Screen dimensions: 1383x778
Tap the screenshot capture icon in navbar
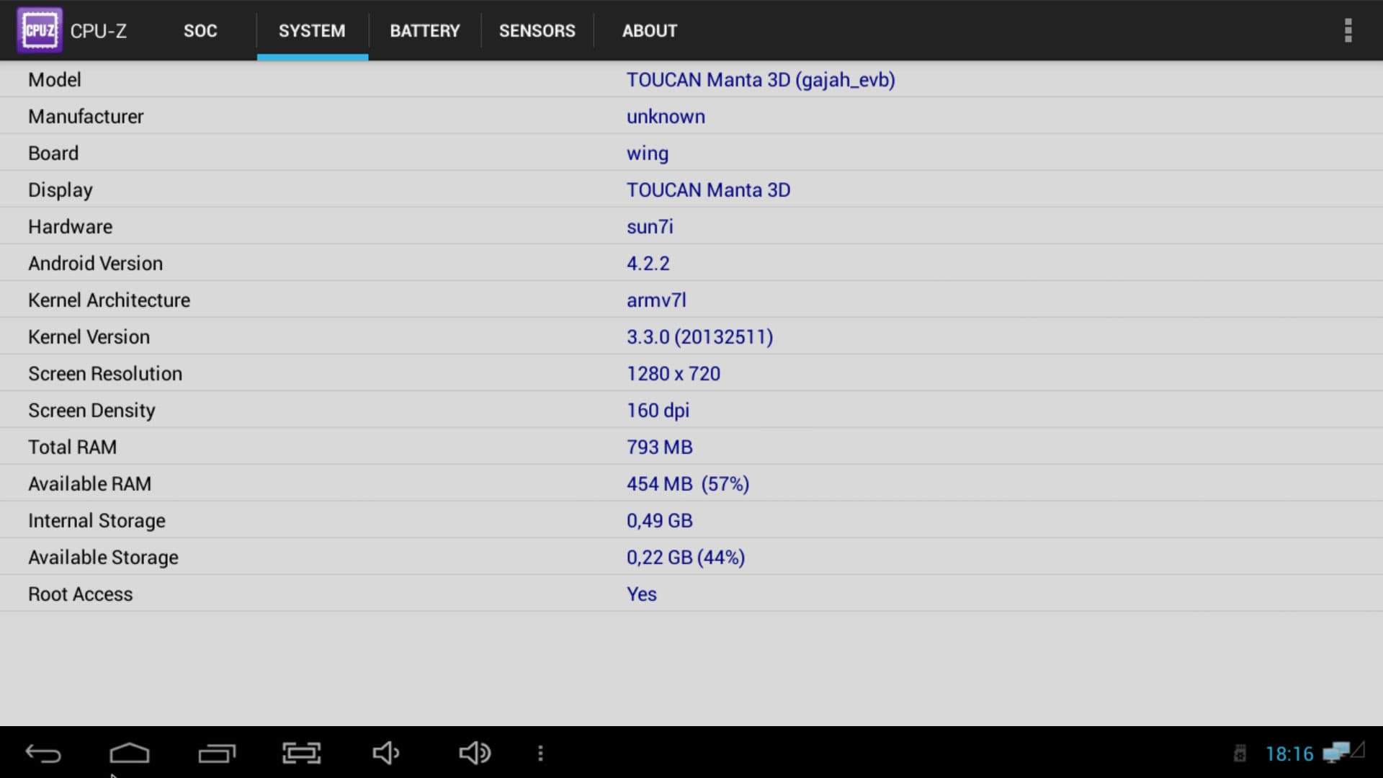(x=301, y=754)
